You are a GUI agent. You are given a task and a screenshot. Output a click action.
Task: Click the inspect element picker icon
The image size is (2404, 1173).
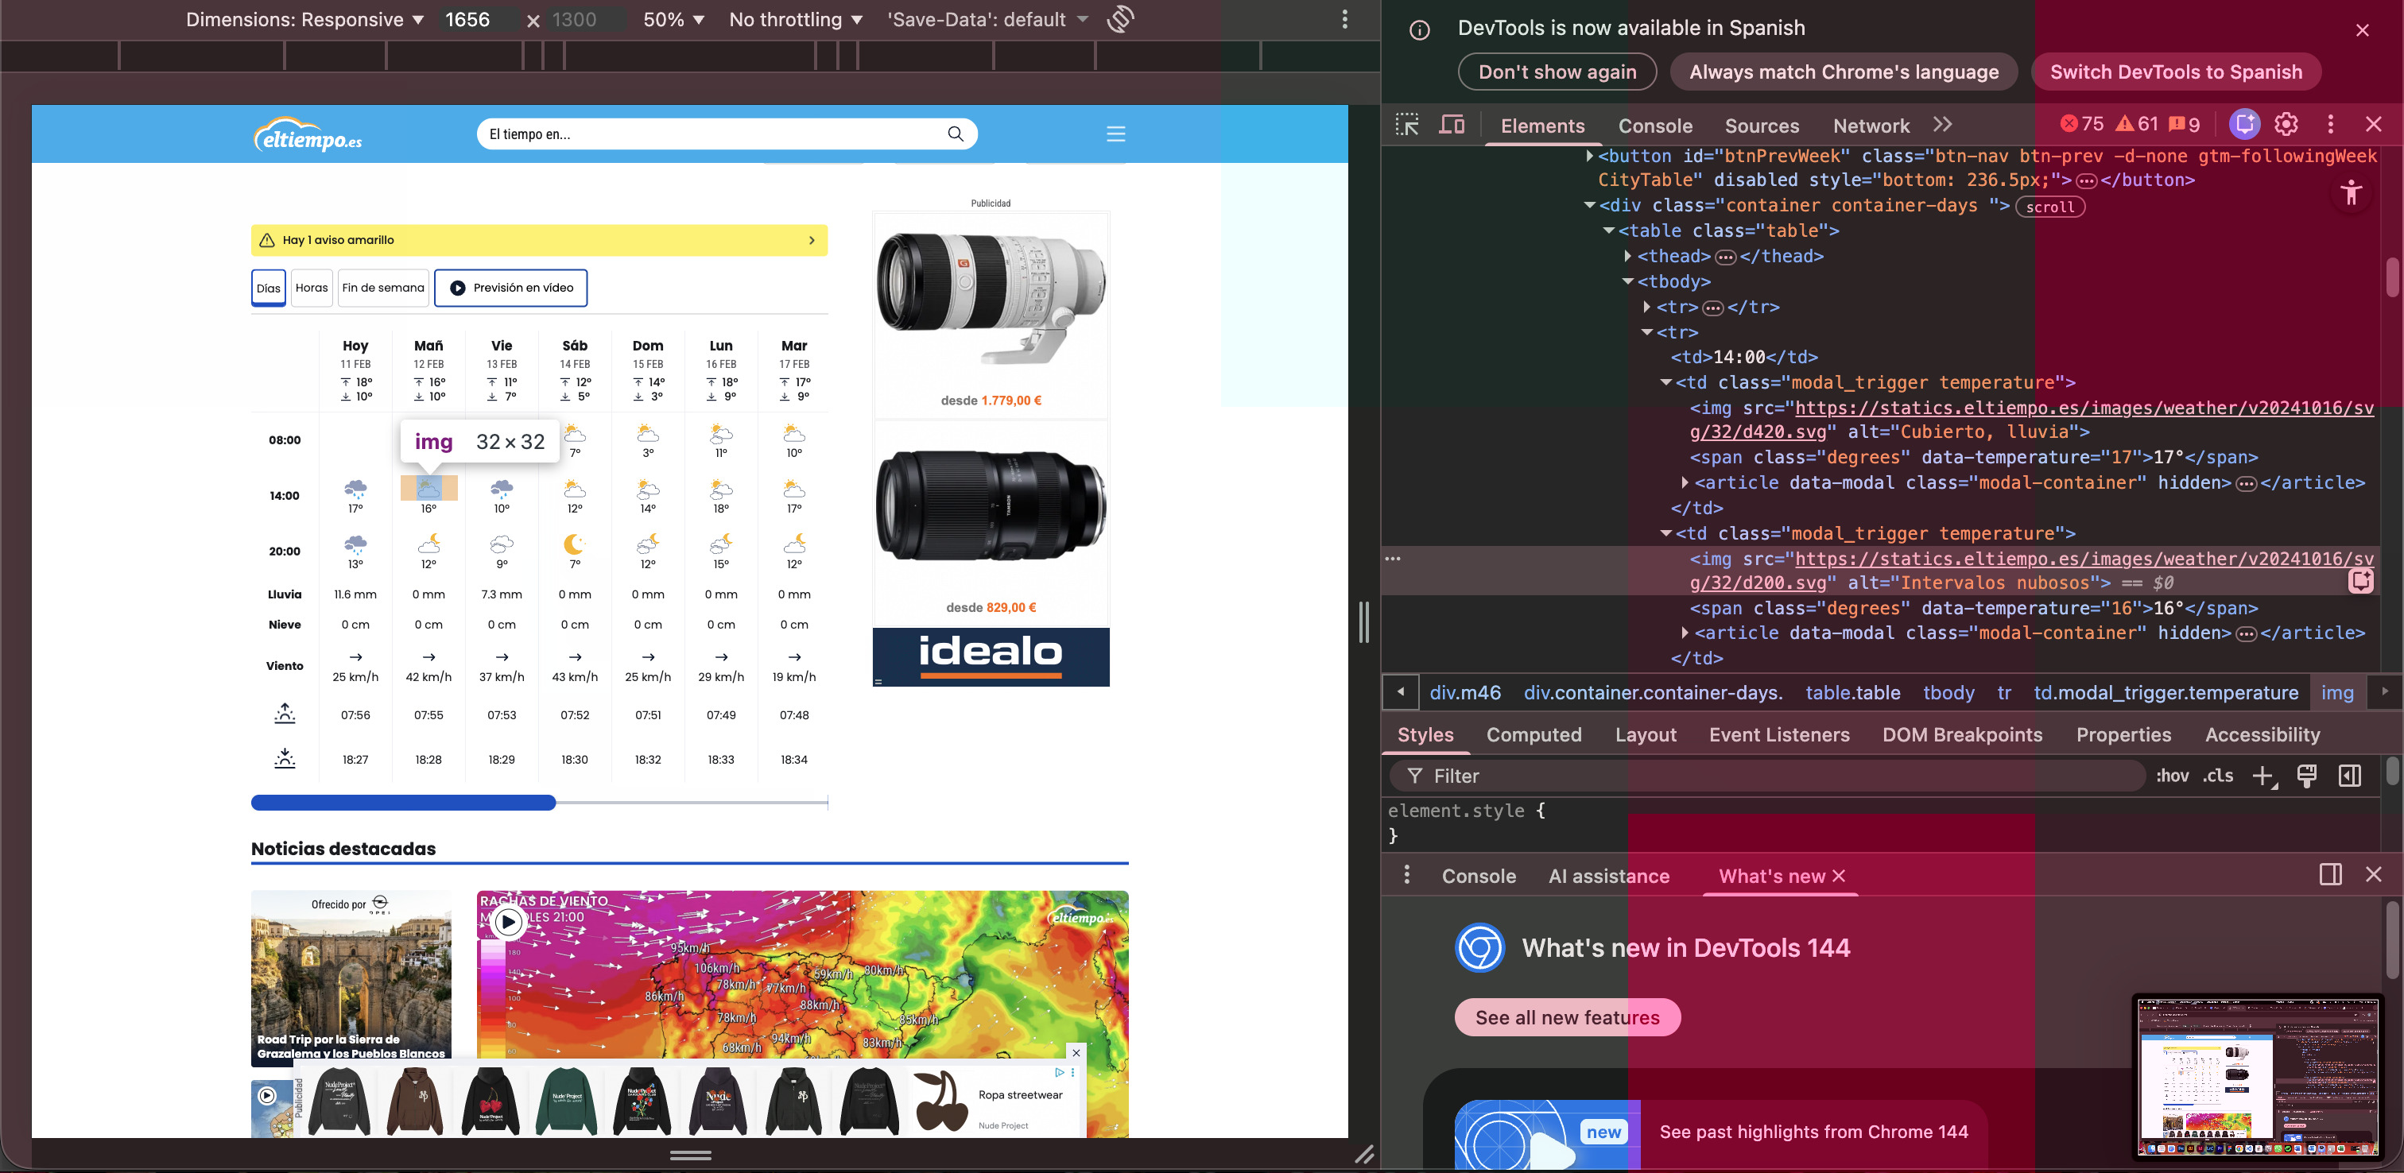point(1406,125)
